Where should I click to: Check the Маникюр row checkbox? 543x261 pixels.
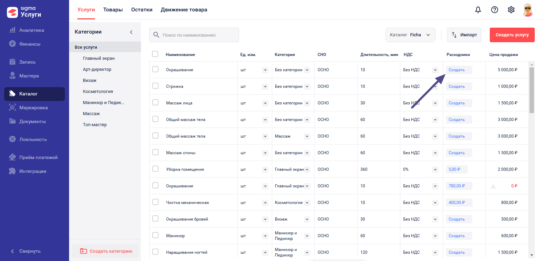click(x=155, y=235)
